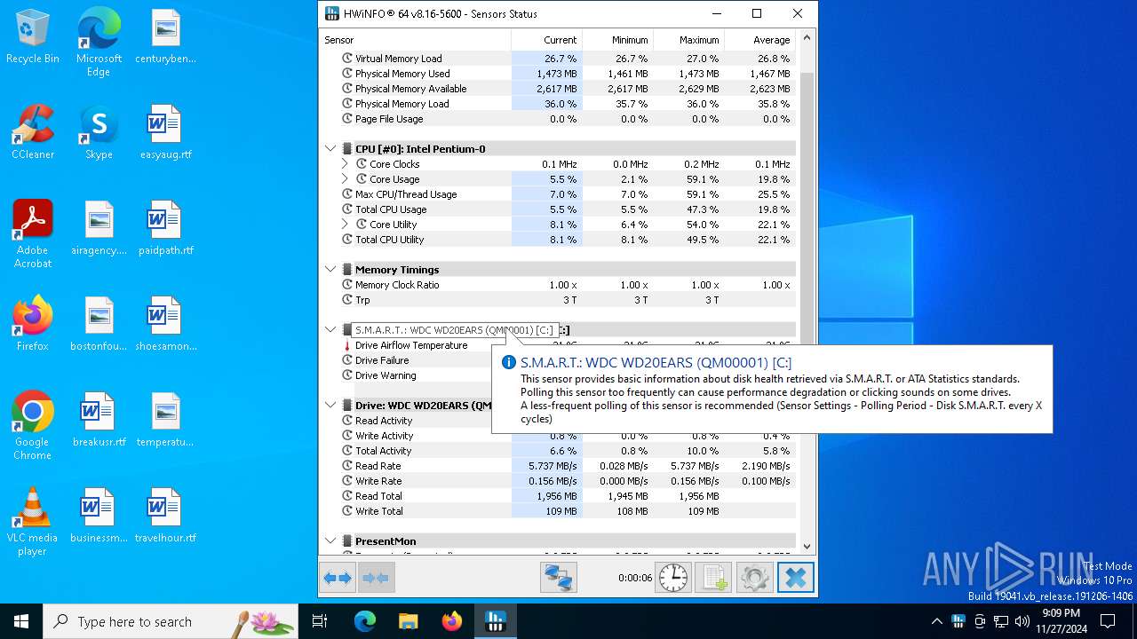Click the Virtual Memory Load sensor icon
The image size is (1137, 639).
pos(347,59)
